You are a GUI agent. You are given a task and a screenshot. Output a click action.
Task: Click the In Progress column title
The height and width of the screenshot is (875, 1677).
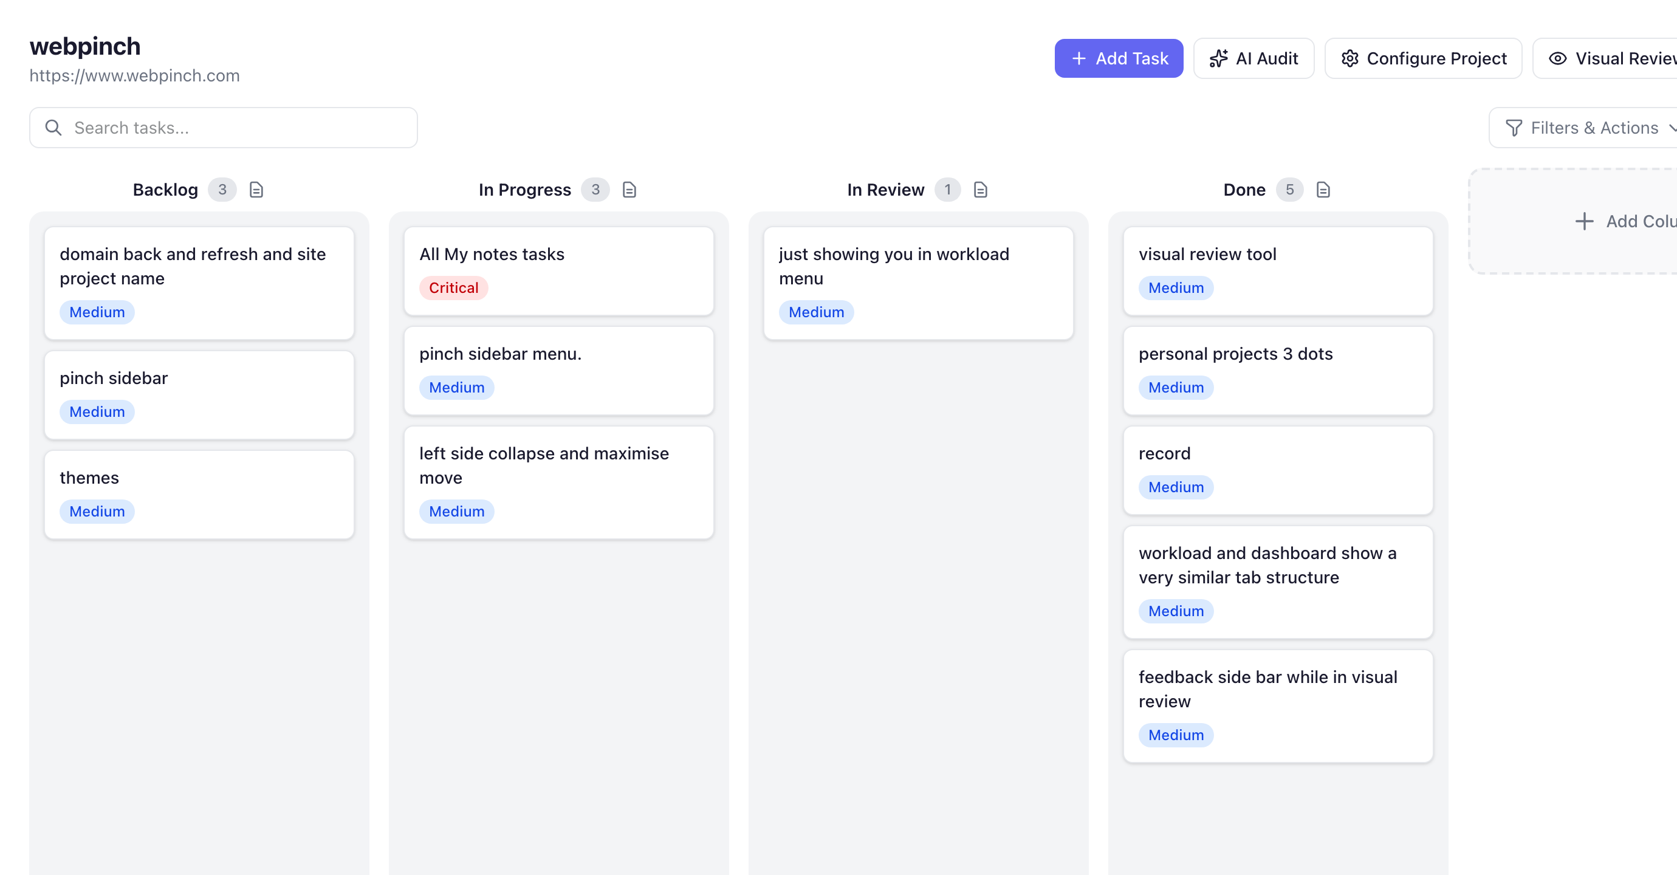click(x=525, y=190)
